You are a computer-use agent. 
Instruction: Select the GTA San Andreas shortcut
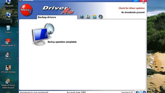click(8, 69)
